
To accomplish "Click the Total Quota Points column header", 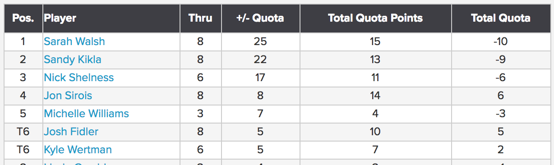I will (375, 18).
